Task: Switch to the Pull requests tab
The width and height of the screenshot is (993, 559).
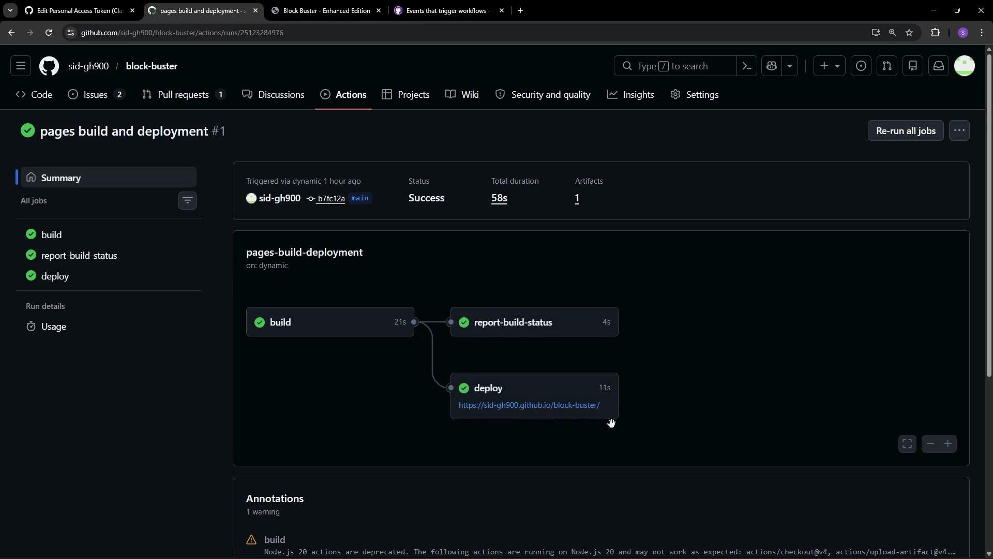Action: coord(184,95)
